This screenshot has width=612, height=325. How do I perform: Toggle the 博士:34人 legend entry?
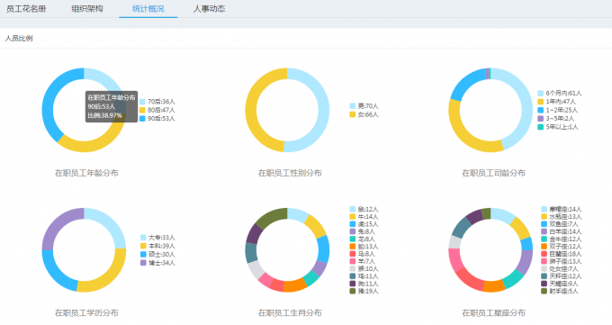pyautogui.click(x=157, y=263)
